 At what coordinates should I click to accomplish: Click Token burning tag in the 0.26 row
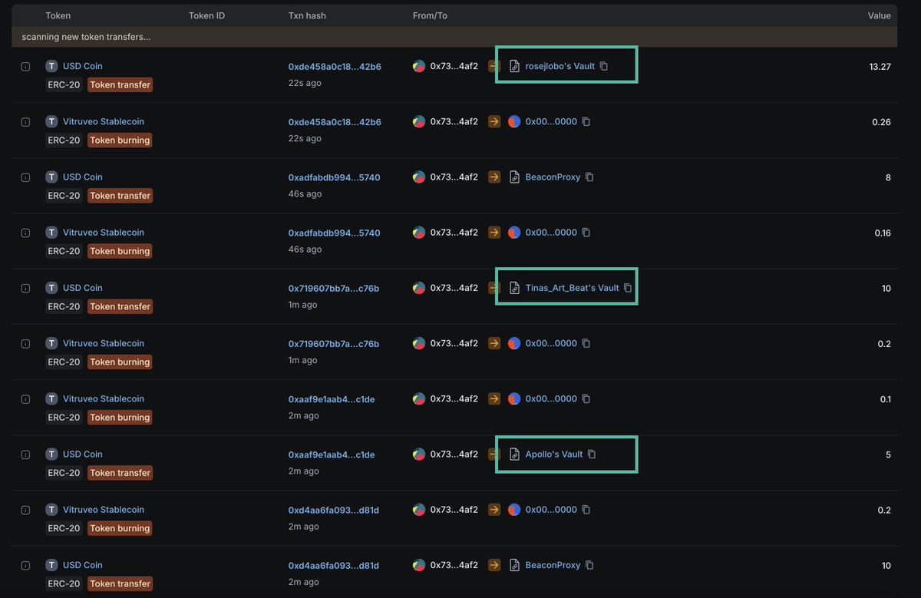click(120, 140)
